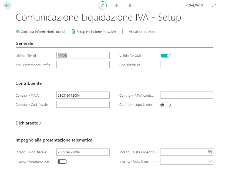The image size is (225, 182).
Task: Click the XML Namespace Prefix field
Action: click(x=83, y=65)
